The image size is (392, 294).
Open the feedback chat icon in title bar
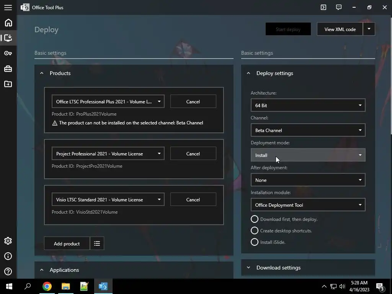pos(339,7)
